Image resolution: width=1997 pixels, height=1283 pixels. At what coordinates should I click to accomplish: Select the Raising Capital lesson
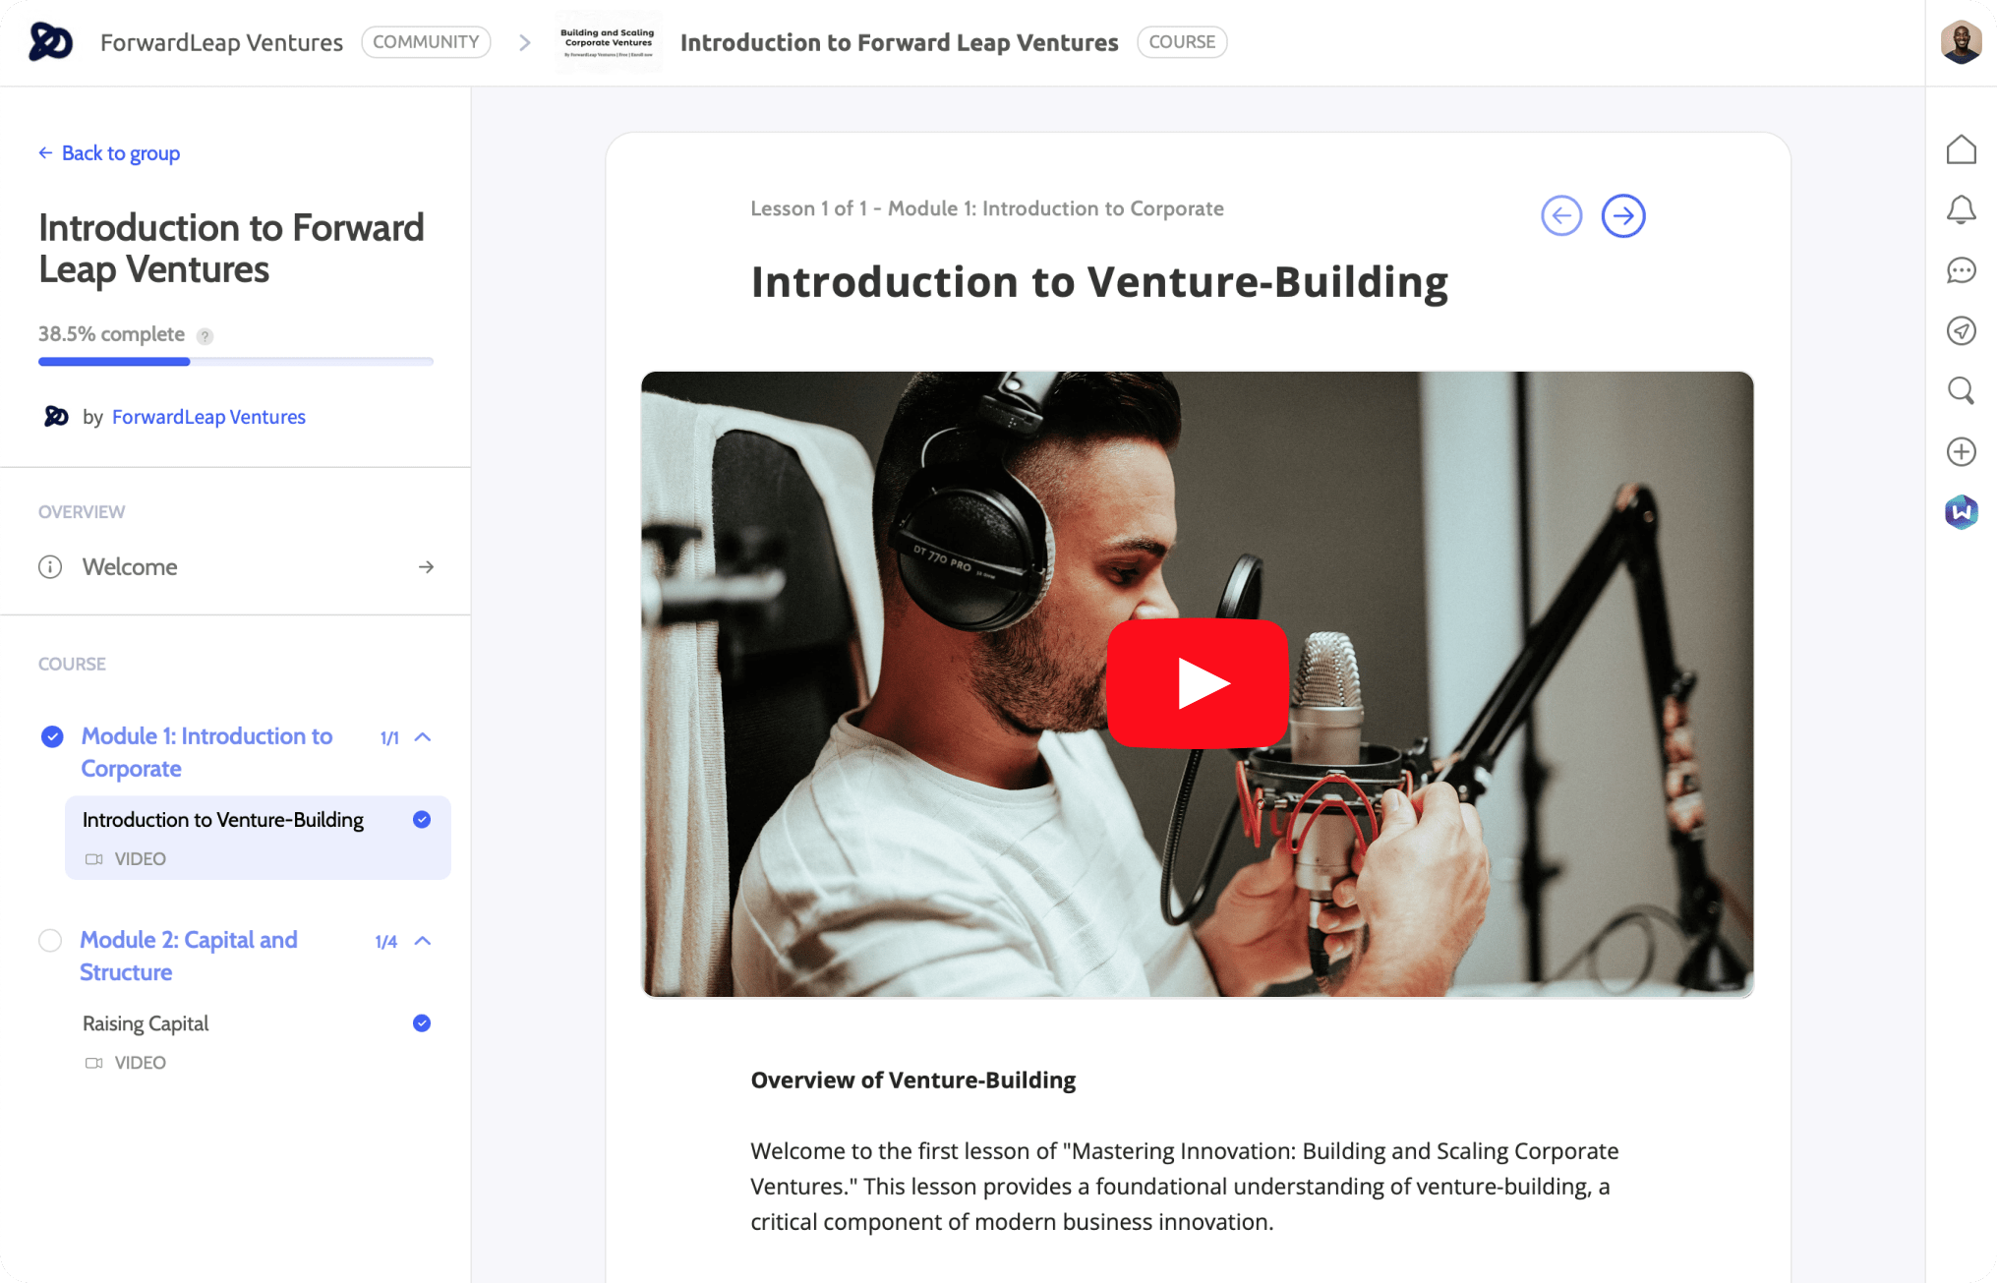coord(146,1023)
